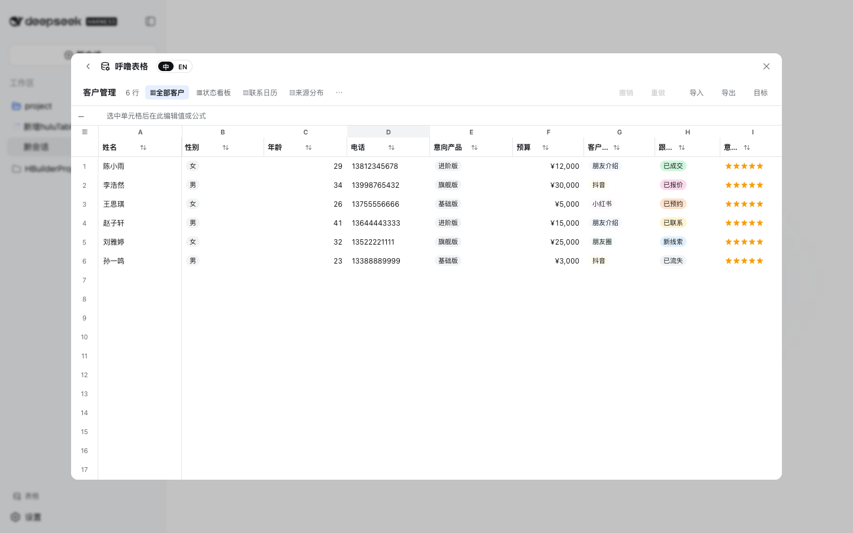Click the 呼噜表格 database icon
The image size is (853, 533).
tap(105, 66)
